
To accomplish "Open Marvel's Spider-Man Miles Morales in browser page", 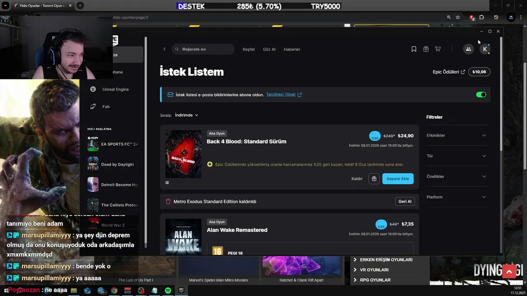I will (x=219, y=280).
